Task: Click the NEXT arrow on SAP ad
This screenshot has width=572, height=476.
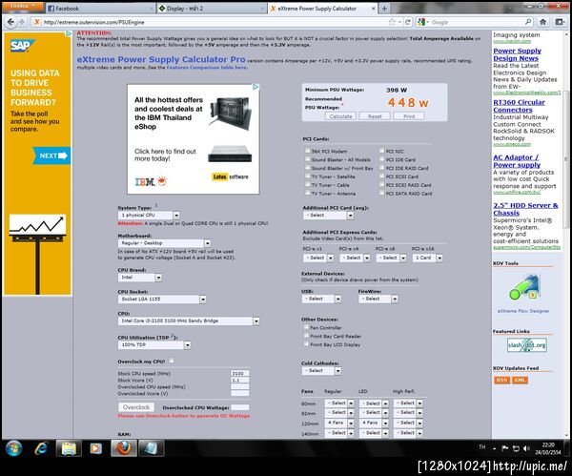Action: pyautogui.click(x=51, y=155)
